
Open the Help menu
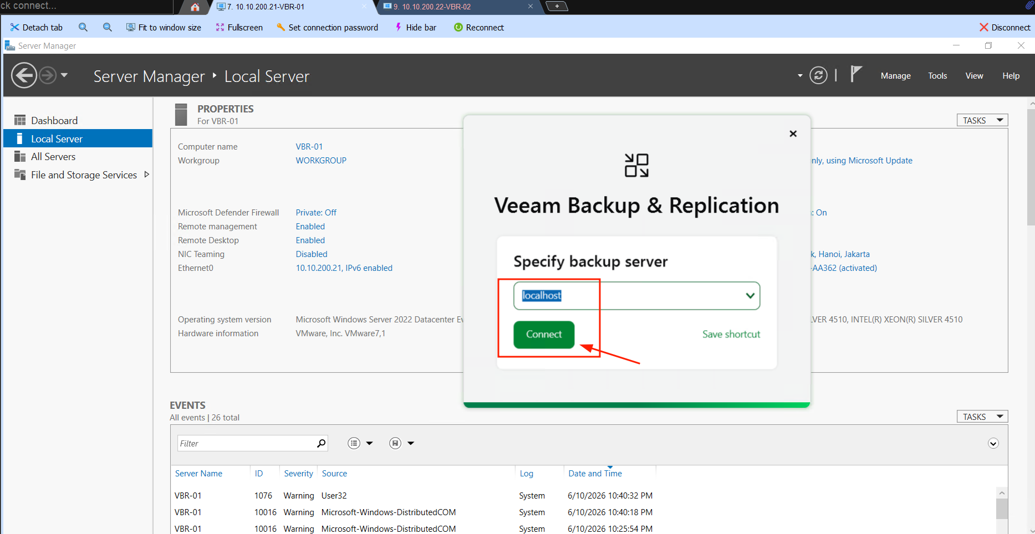click(x=1011, y=76)
